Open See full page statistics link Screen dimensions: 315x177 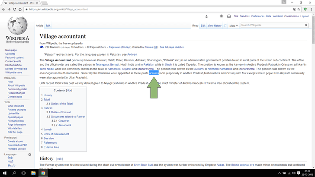point(172,47)
